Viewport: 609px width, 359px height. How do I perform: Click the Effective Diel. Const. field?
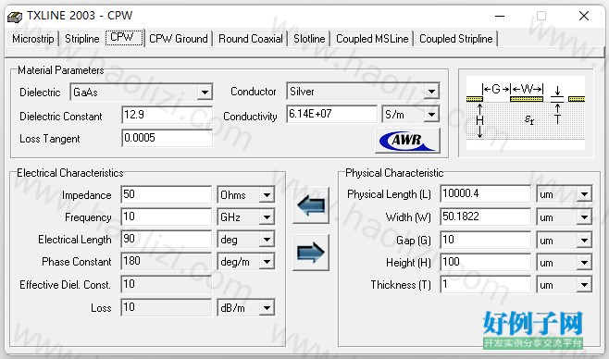[x=167, y=284]
